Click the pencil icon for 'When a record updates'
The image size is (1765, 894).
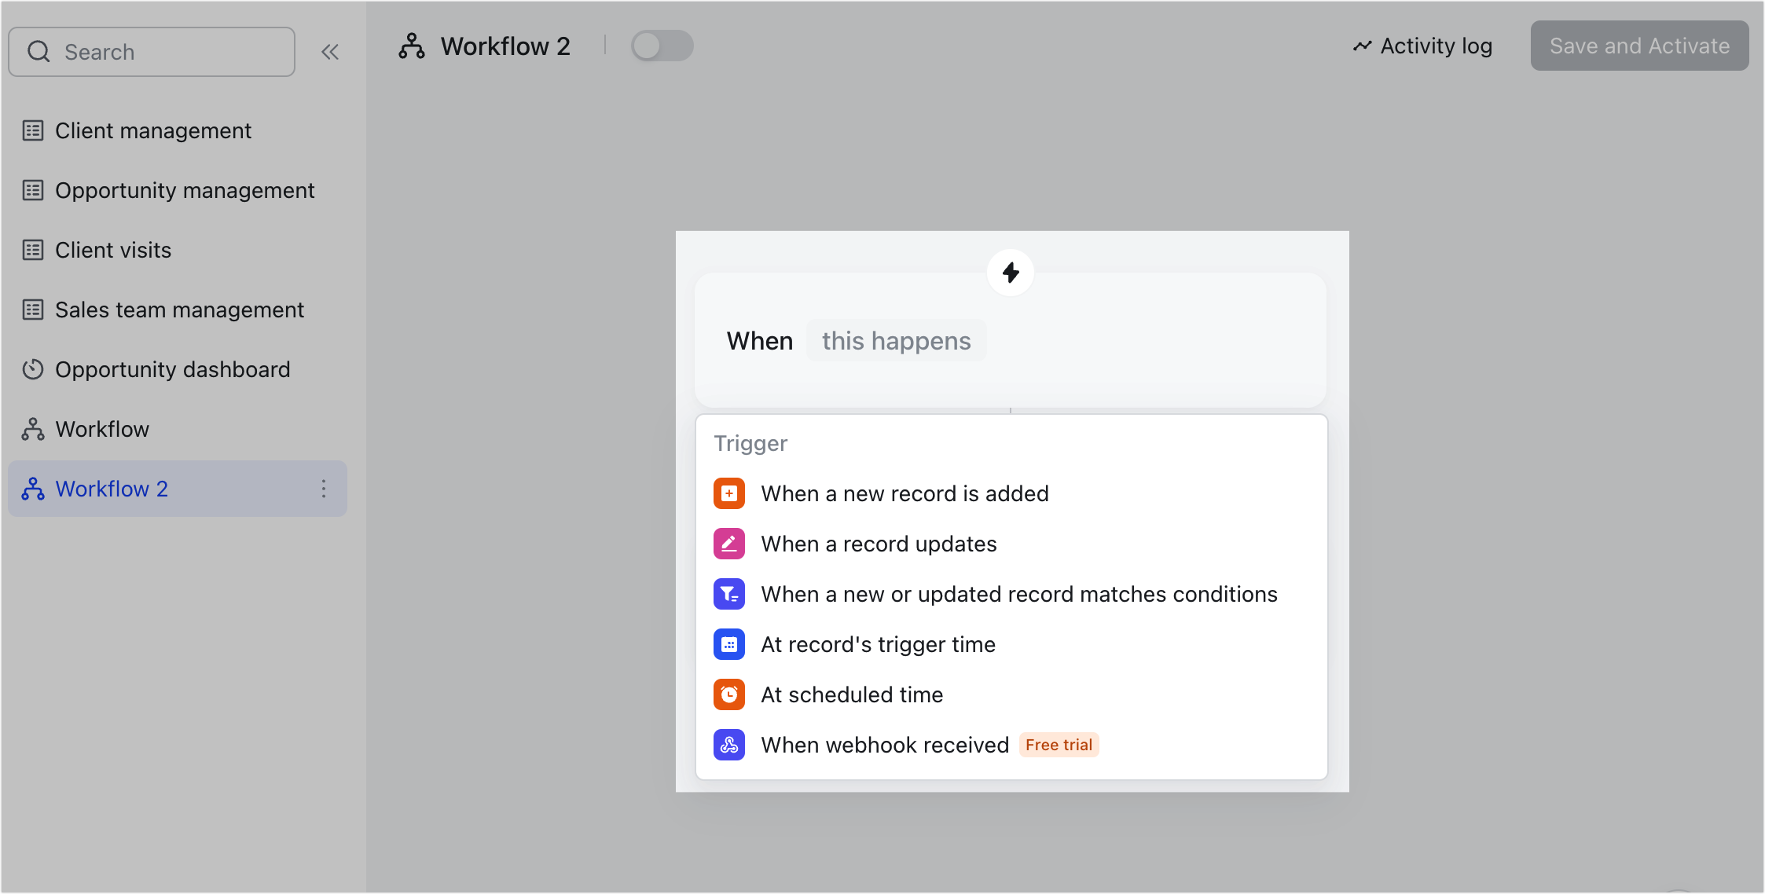coord(728,543)
